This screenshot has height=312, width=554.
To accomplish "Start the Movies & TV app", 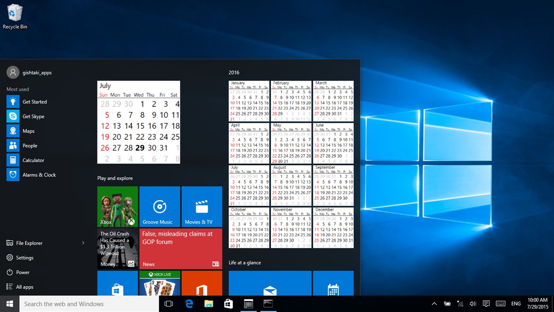I will [x=202, y=206].
